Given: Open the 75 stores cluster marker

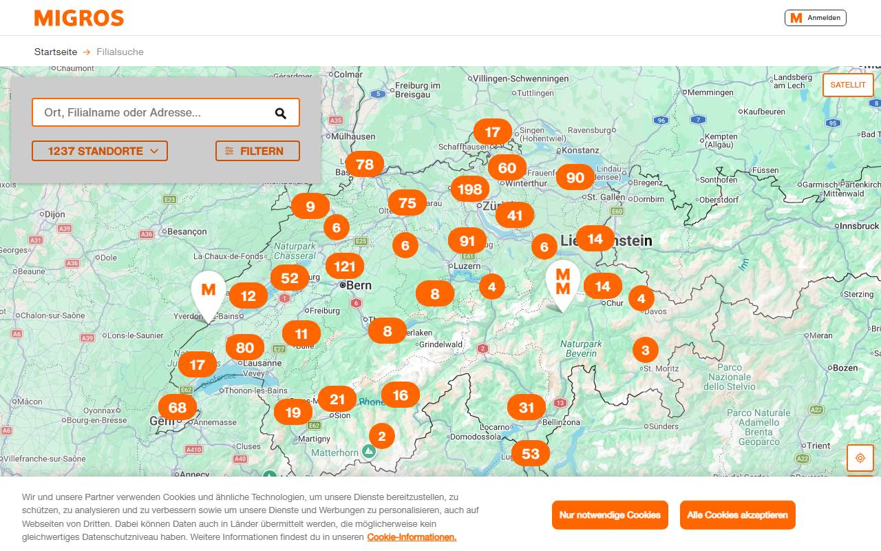Looking at the screenshot, I should [407, 202].
